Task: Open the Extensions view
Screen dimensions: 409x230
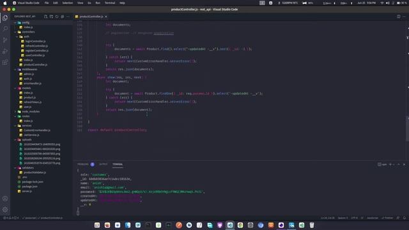Action: (x=5, y=63)
